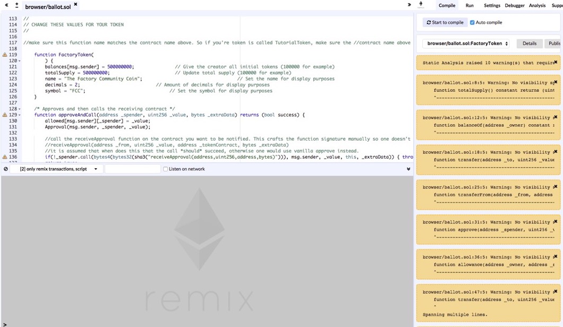Collapse the left file panel with the double-chevron icon
This screenshot has width=563, height=327.
click(x=6, y=5)
